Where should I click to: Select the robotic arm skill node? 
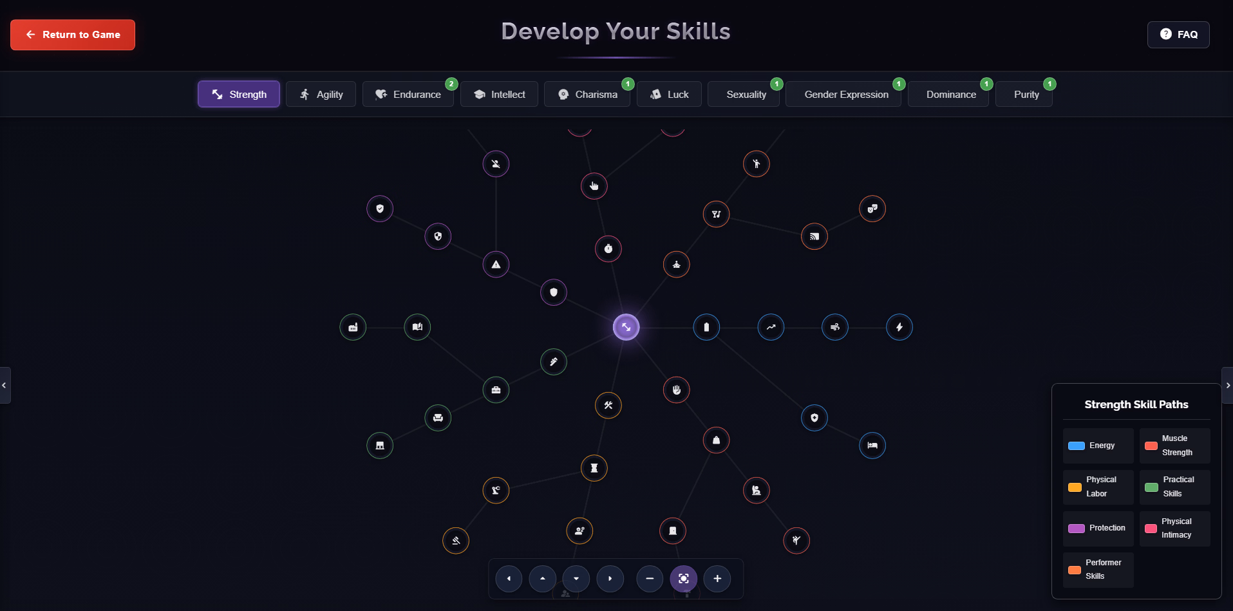click(x=496, y=491)
